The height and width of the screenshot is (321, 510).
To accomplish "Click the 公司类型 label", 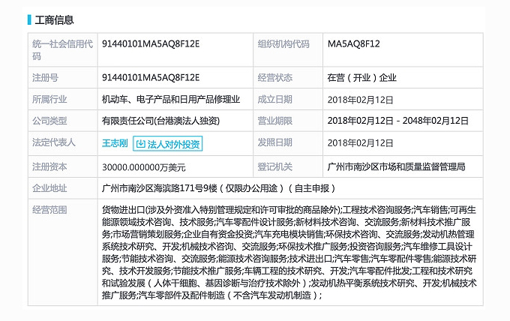I will (x=49, y=121).
